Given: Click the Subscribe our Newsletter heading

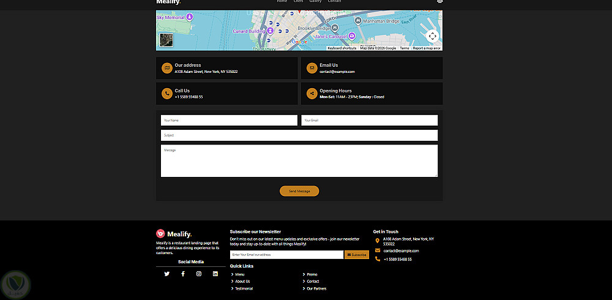Looking at the screenshot, I should point(255,231).
